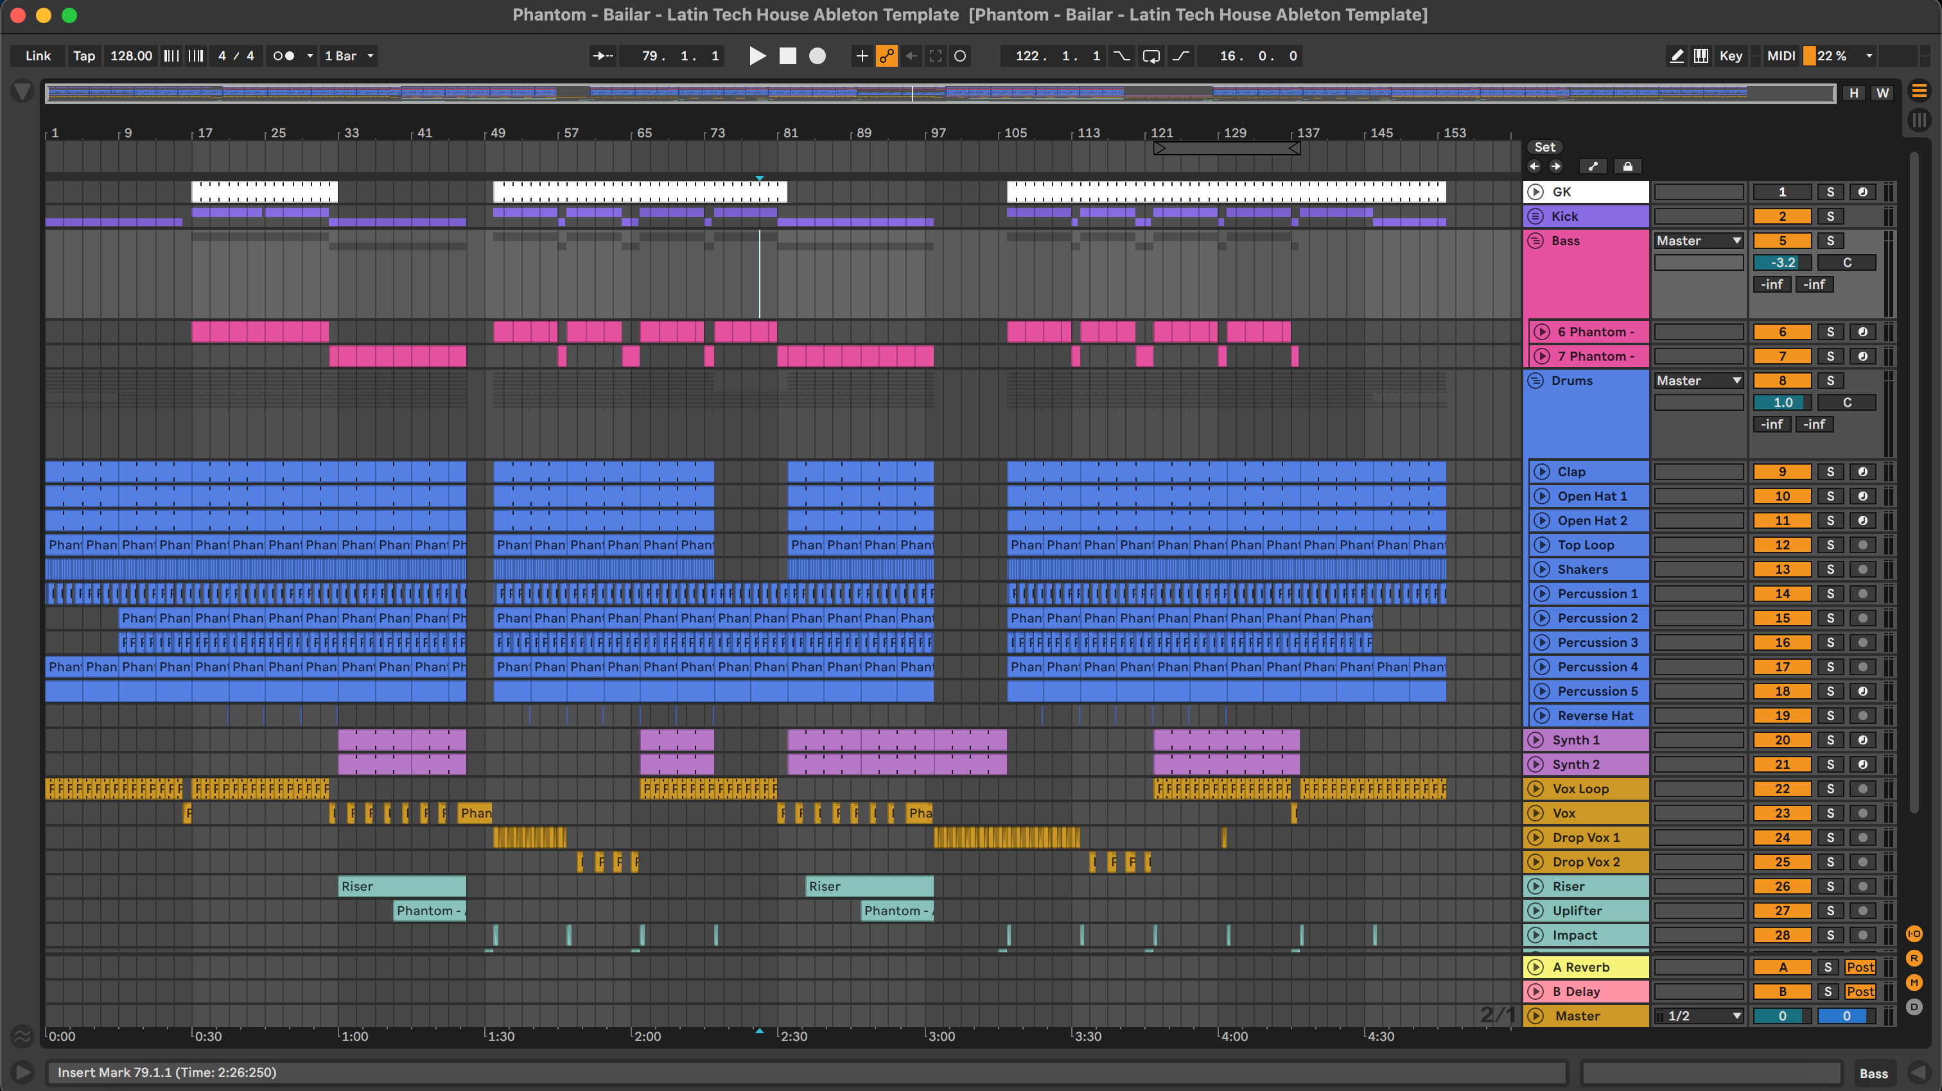The height and width of the screenshot is (1091, 1942).
Task: Open Key mapping mode
Action: coord(1730,56)
